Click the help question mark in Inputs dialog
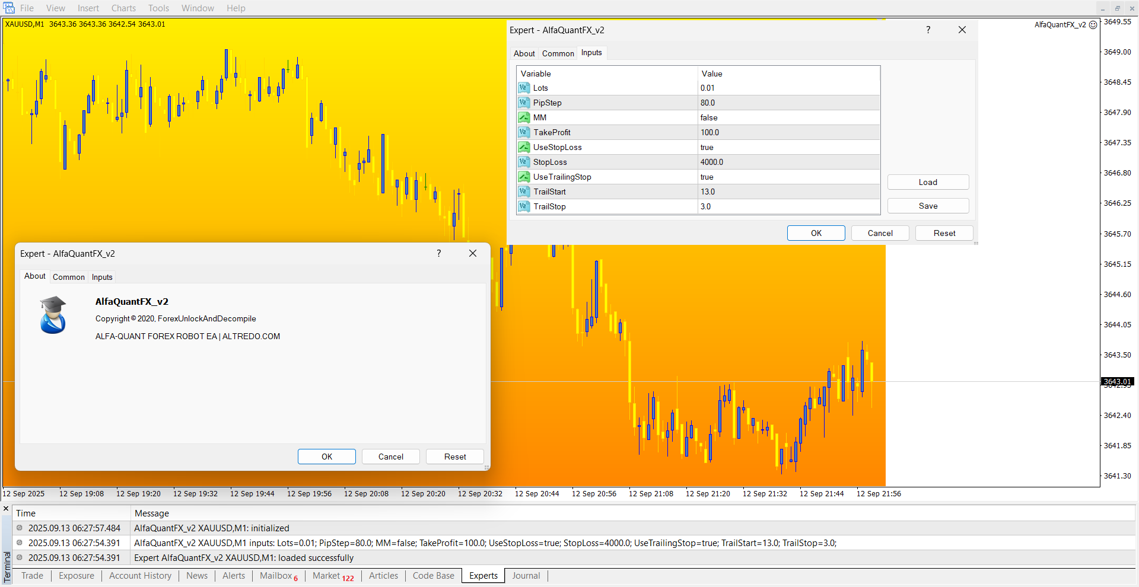Screen dimensions: 1139x587 point(928,30)
